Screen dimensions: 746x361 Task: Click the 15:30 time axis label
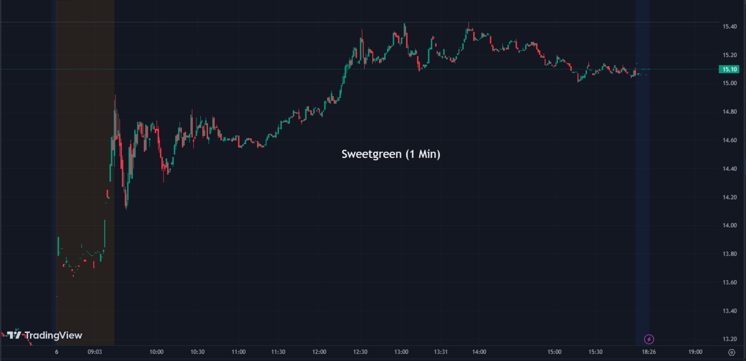pyautogui.click(x=595, y=352)
